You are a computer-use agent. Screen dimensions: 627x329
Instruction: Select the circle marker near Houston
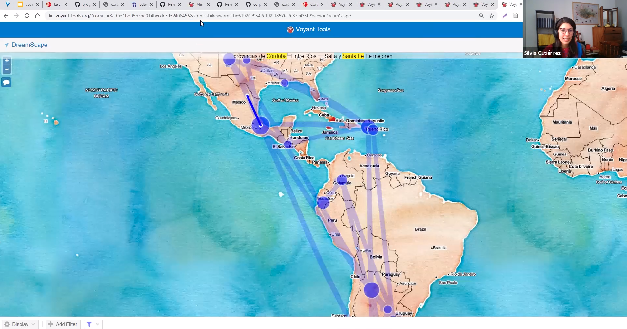(285, 82)
